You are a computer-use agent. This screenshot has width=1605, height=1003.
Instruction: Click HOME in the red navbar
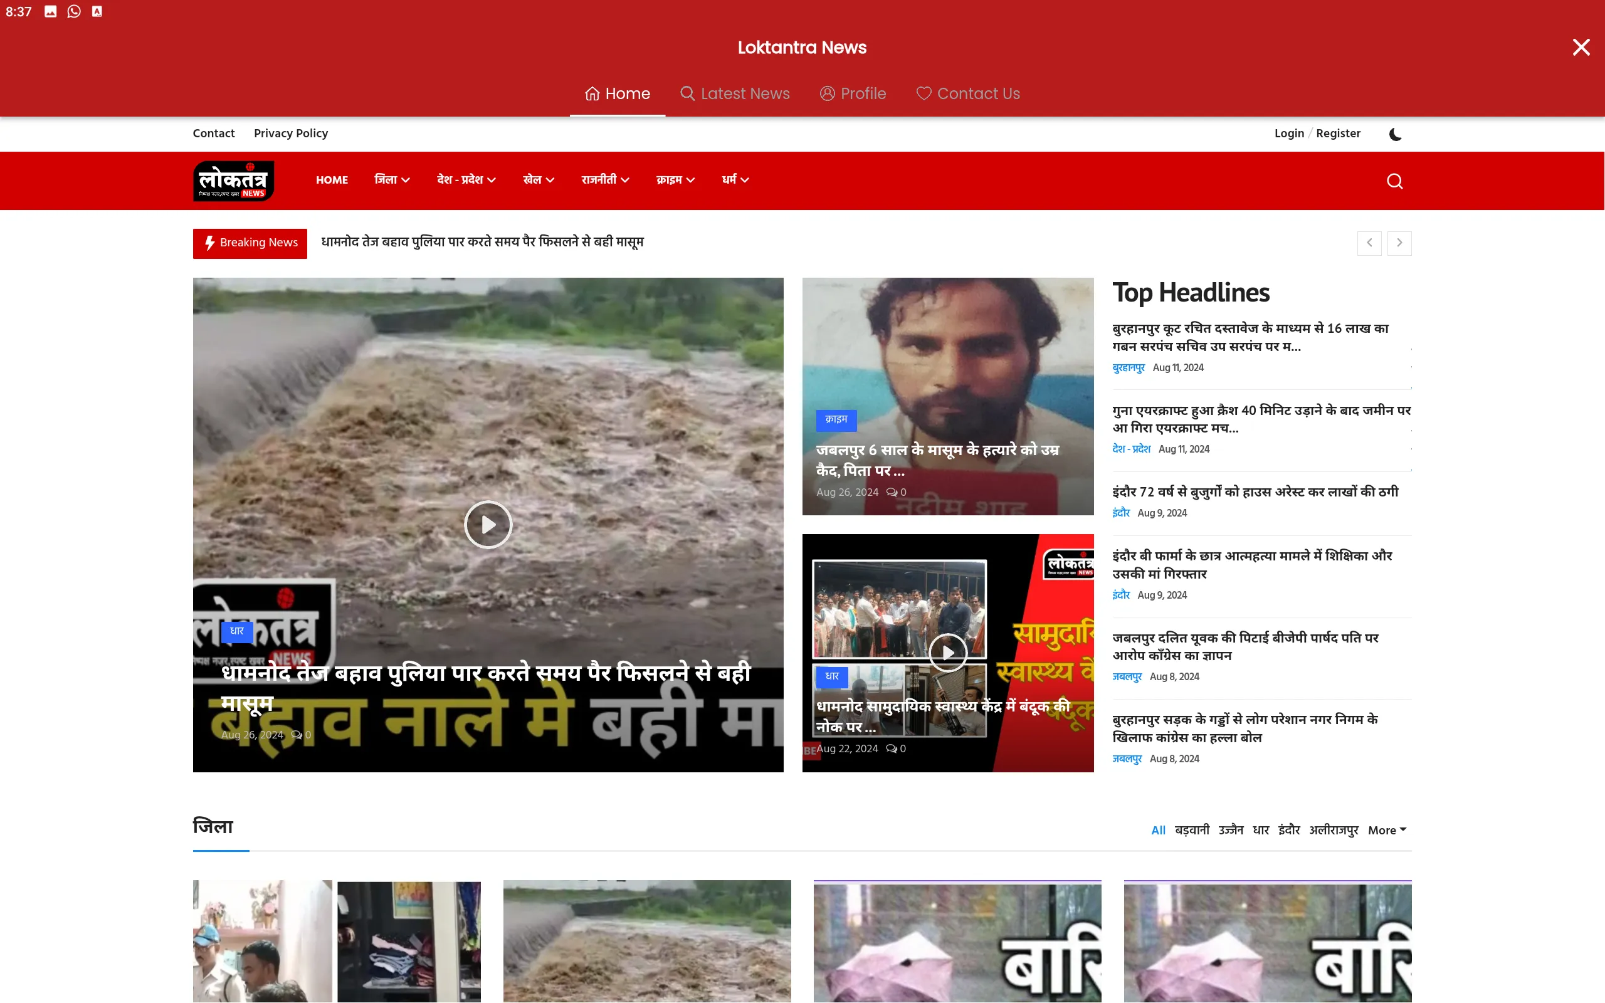[x=332, y=180]
